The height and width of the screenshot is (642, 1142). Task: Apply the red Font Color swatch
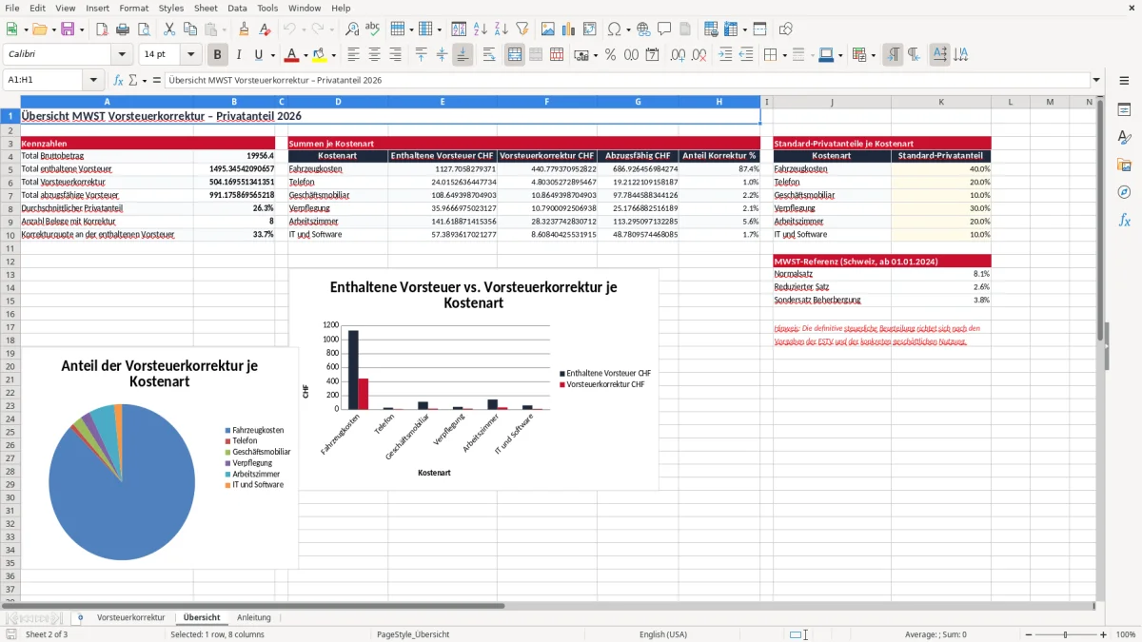click(x=292, y=55)
